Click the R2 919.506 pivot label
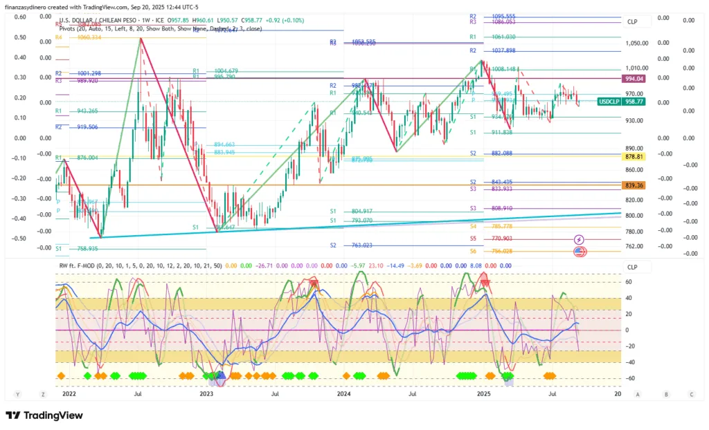 (76, 127)
